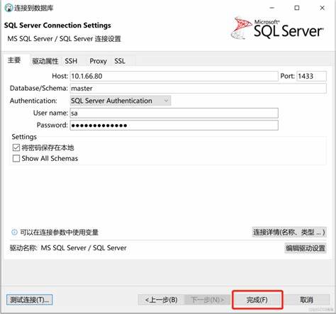Select the Proxy tab
Screen dimensions: 336x314
(x=98, y=61)
